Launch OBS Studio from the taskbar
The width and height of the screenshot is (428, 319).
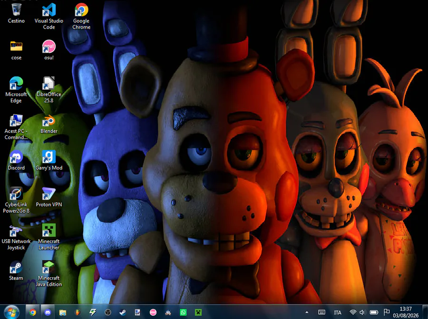click(x=108, y=312)
